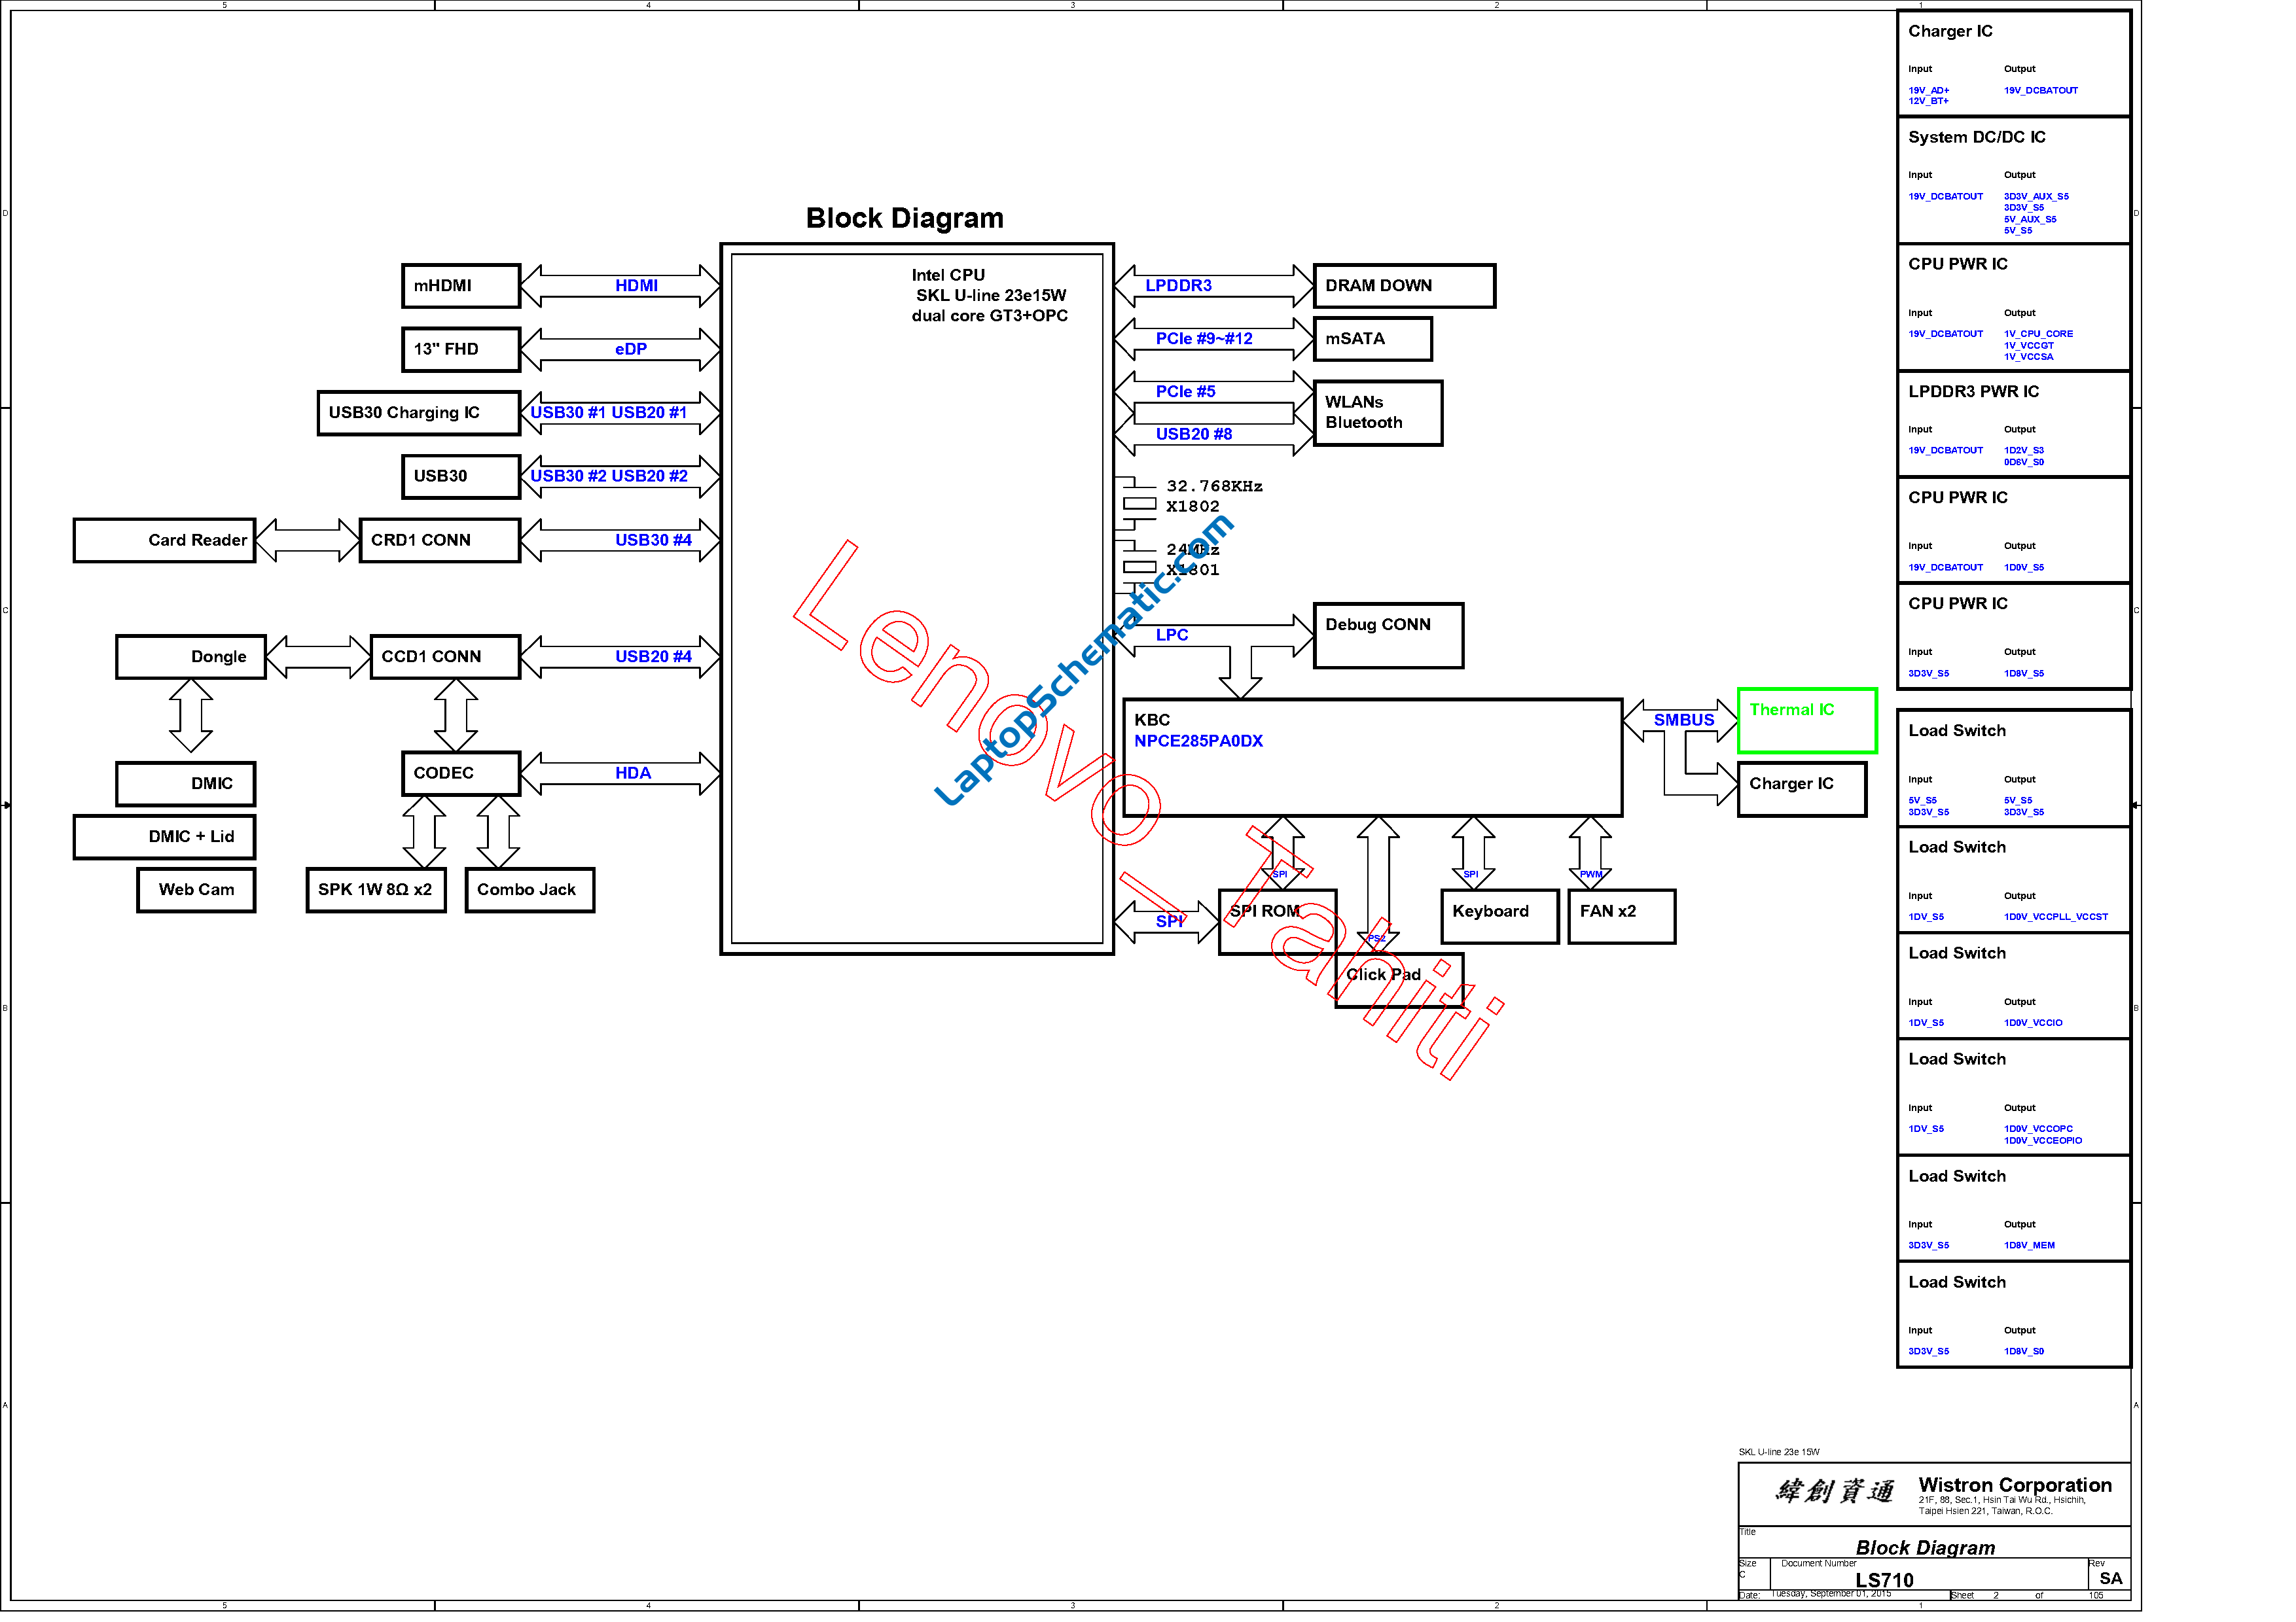Select the 'X1802' crystal reference
2296x1622 pixels.
[1193, 506]
